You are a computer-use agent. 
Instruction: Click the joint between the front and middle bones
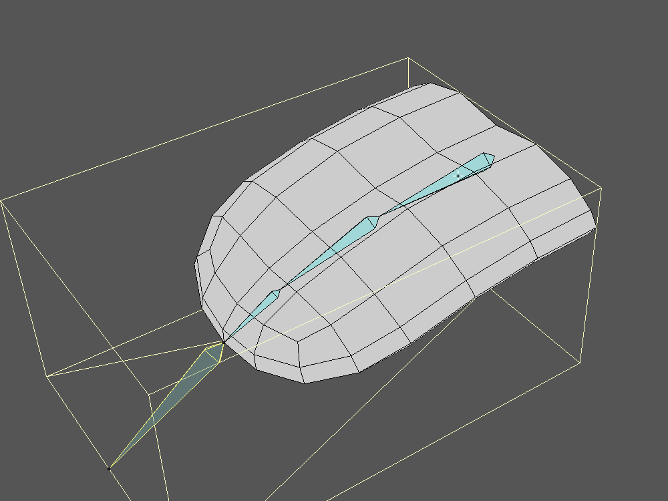tap(275, 294)
